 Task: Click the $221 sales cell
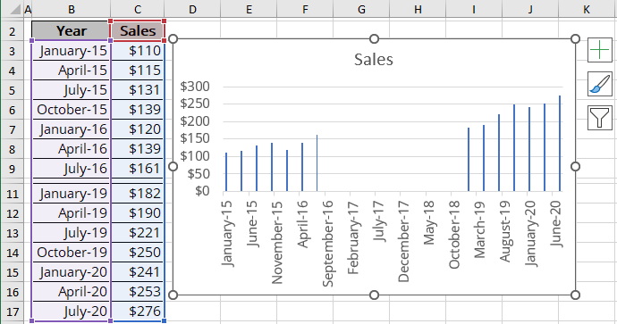(138, 233)
